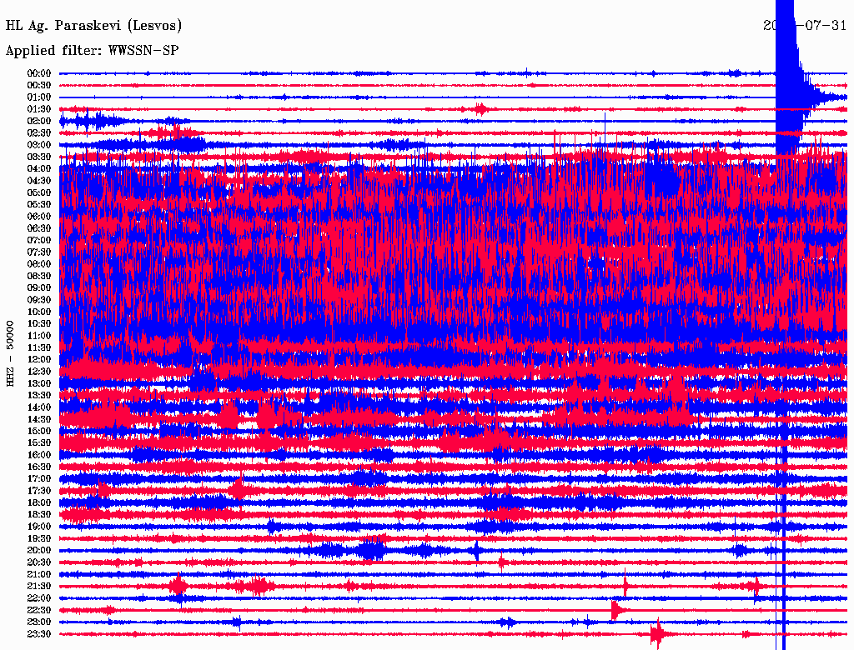Click the 21:30 time label
The height and width of the screenshot is (650, 854).
pyautogui.click(x=39, y=587)
